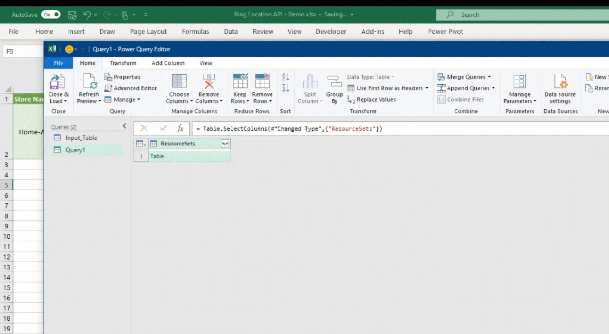Click the formula bar fx icon
Viewport: 609px width, 334px height.
(x=180, y=128)
